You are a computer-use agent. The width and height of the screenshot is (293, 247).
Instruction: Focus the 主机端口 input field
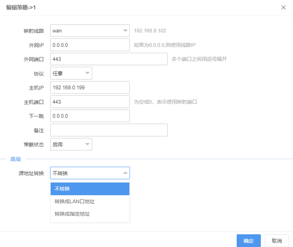click(x=90, y=102)
